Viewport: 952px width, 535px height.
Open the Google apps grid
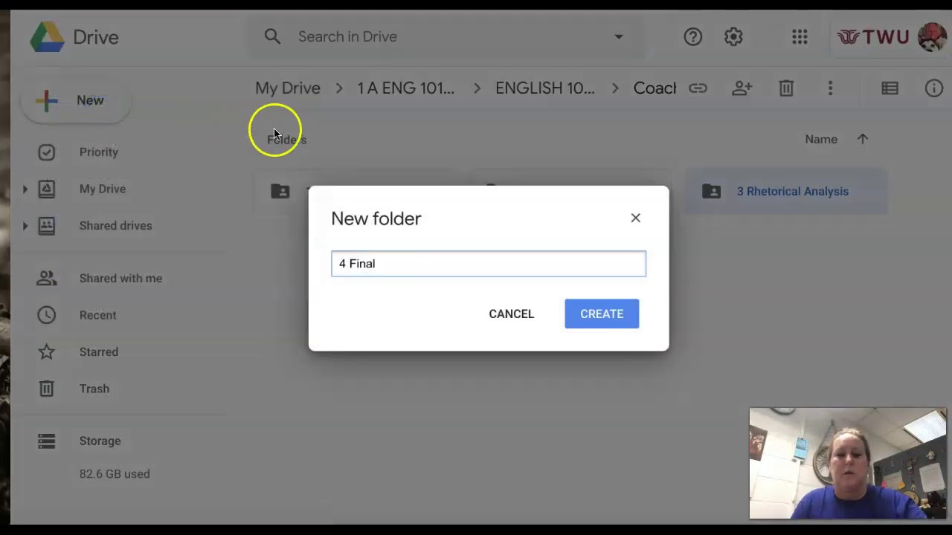(800, 36)
